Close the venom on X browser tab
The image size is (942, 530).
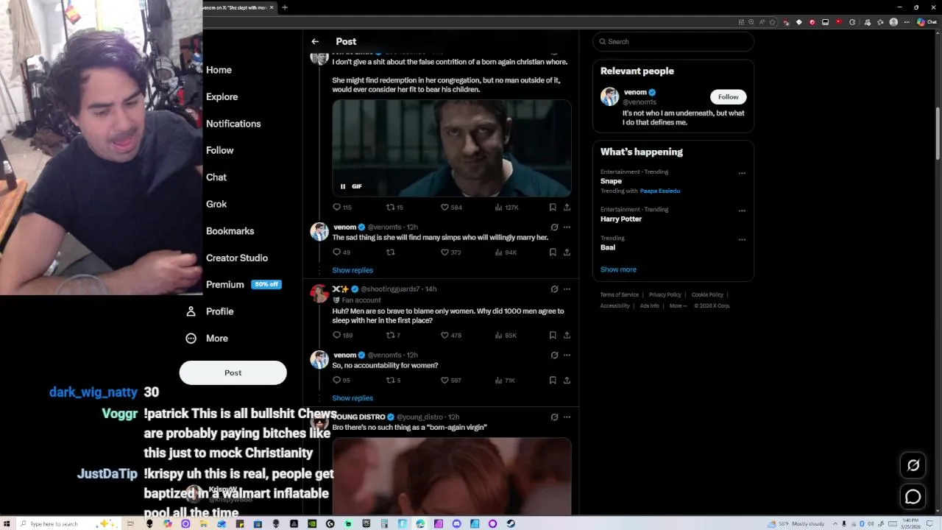pos(272,7)
